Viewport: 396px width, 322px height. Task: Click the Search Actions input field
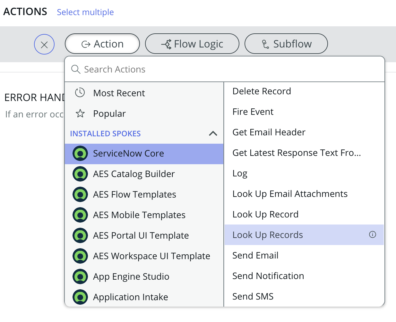(225, 69)
